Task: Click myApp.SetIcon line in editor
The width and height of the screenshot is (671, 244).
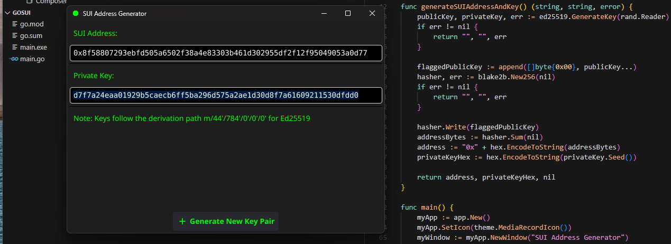Action: click(494, 227)
